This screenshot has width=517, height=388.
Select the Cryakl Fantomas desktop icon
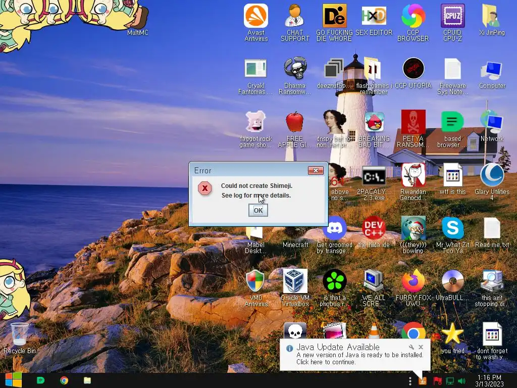point(256,76)
